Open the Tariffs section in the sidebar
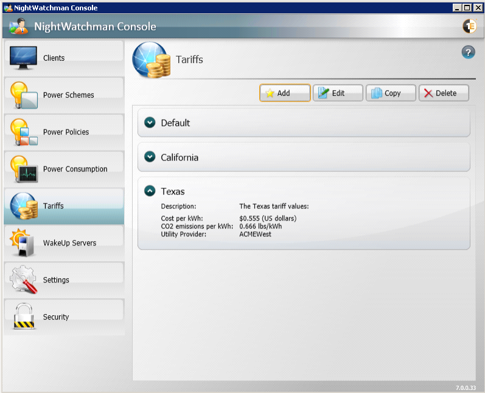The width and height of the screenshot is (485, 393). [54, 206]
